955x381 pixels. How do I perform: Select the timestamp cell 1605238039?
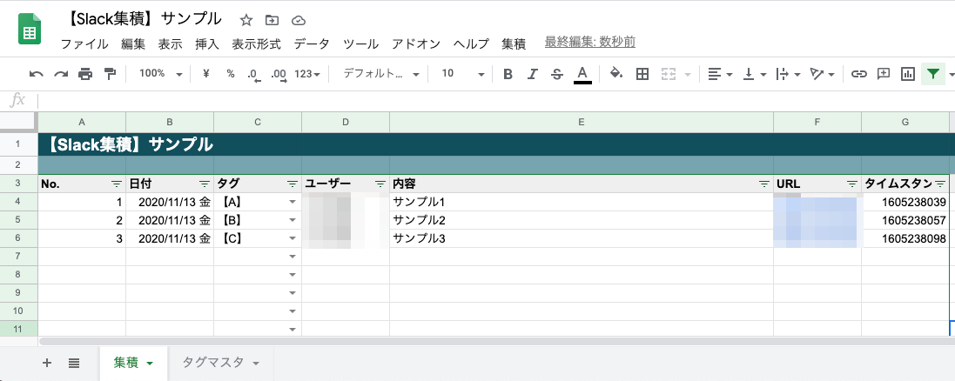click(x=905, y=202)
